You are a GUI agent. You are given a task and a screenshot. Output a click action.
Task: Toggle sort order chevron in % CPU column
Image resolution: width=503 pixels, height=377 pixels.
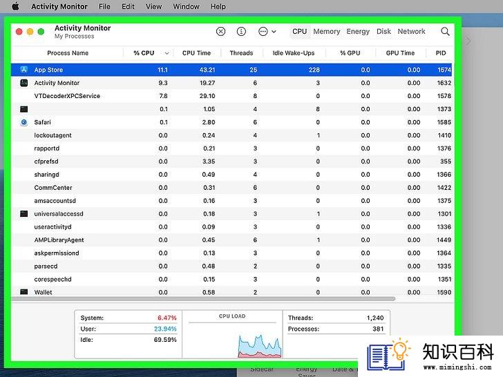coord(167,53)
